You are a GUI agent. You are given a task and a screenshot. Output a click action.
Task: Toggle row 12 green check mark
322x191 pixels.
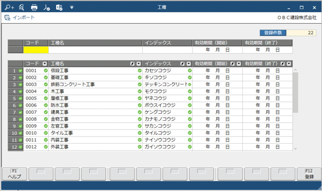[x=20, y=147]
